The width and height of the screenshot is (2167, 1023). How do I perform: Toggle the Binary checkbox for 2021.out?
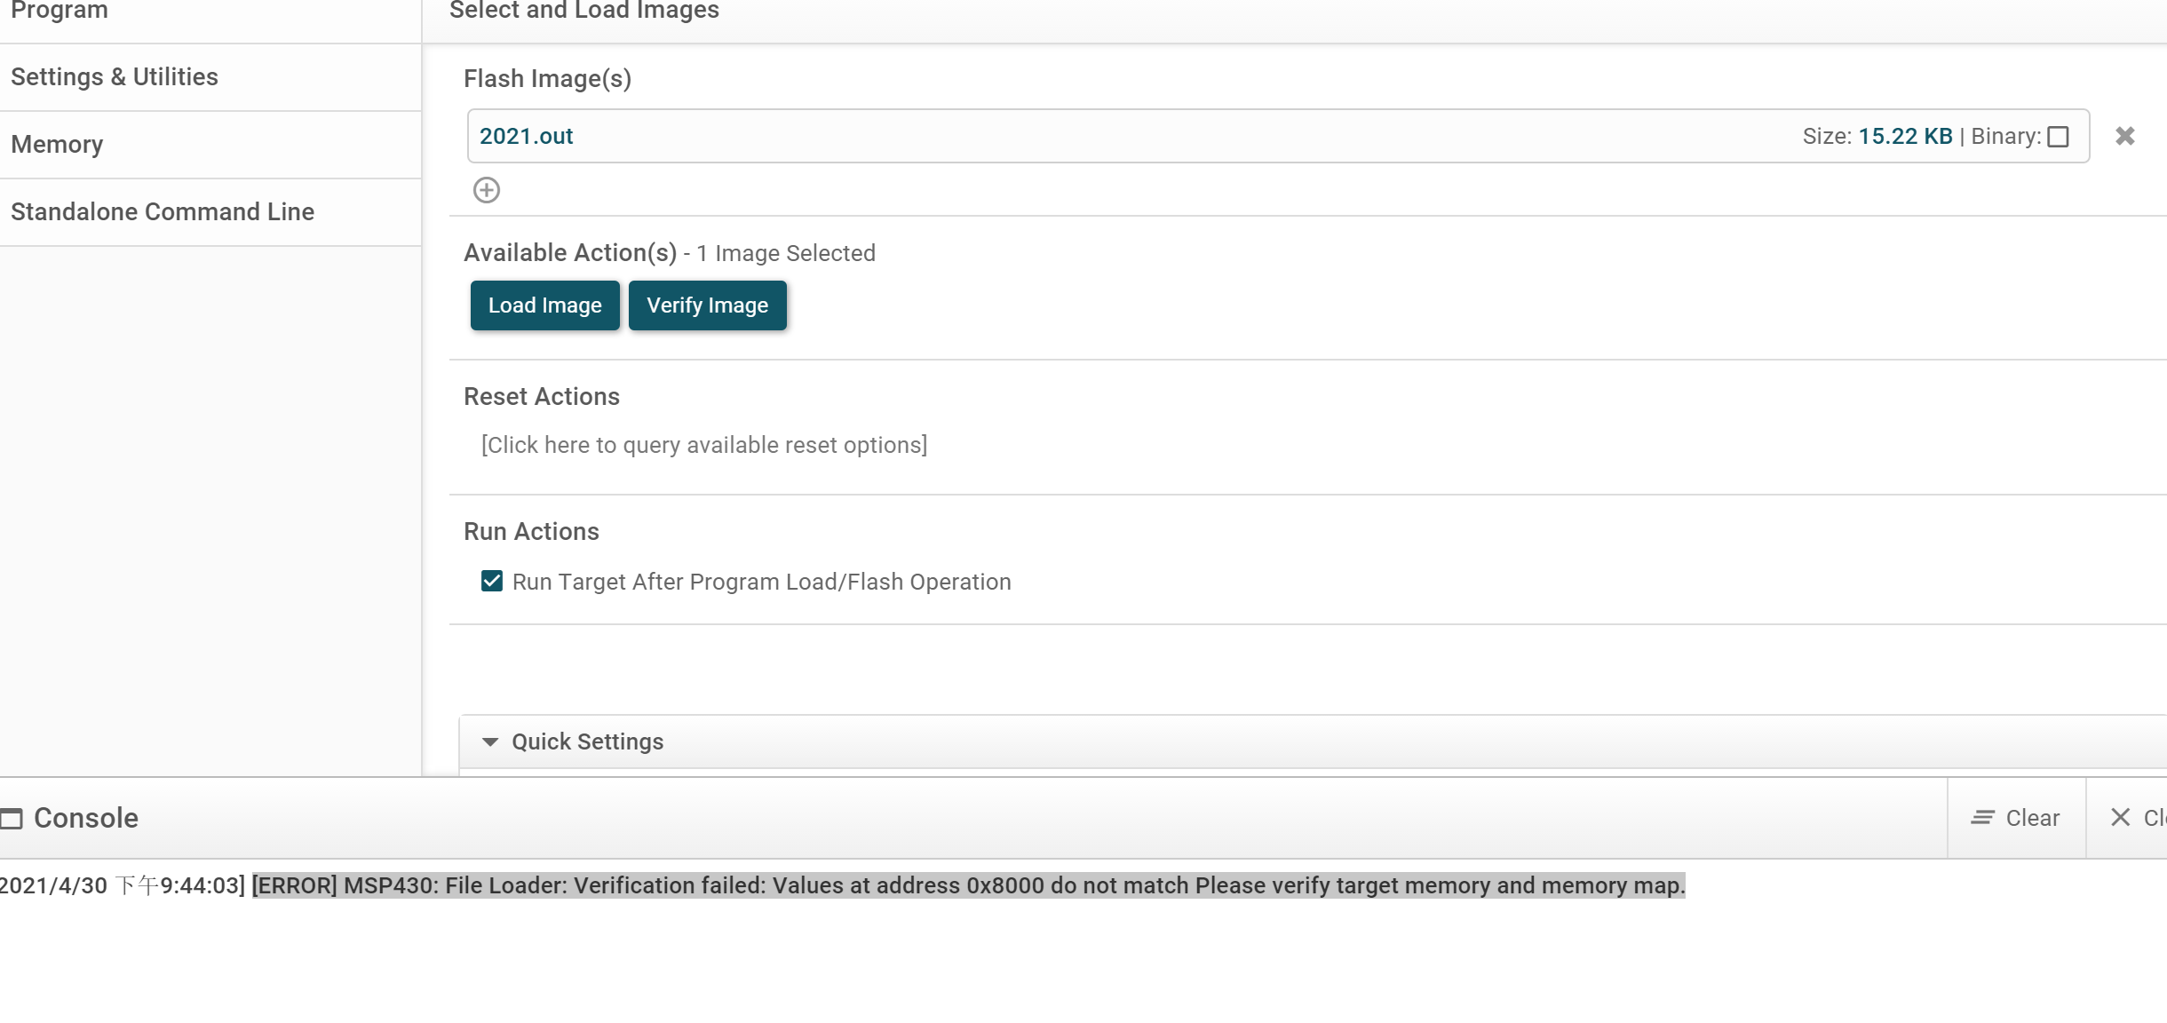[x=2059, y=137]
